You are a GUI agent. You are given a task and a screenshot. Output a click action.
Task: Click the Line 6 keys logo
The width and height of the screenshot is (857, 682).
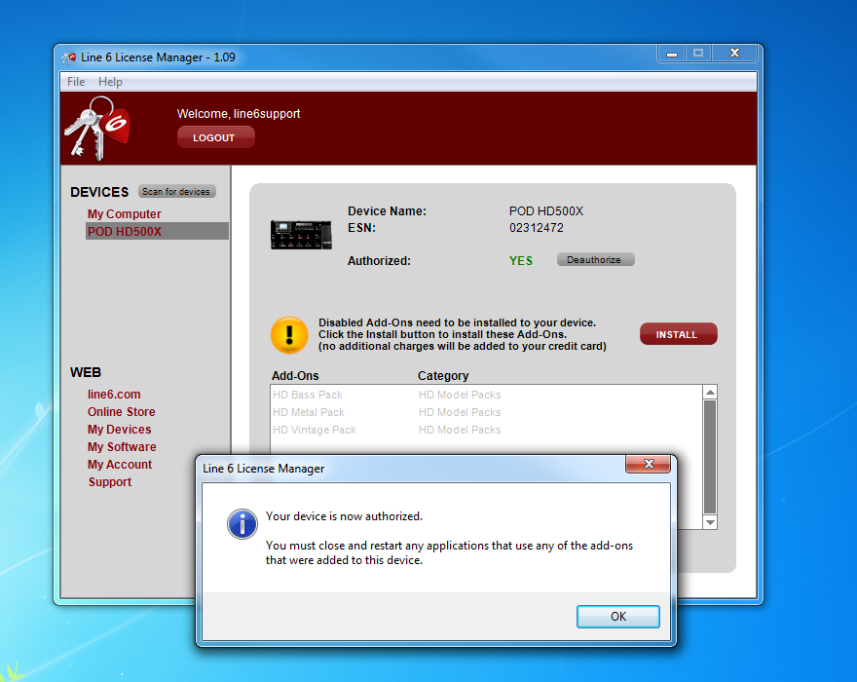(97, 129)
